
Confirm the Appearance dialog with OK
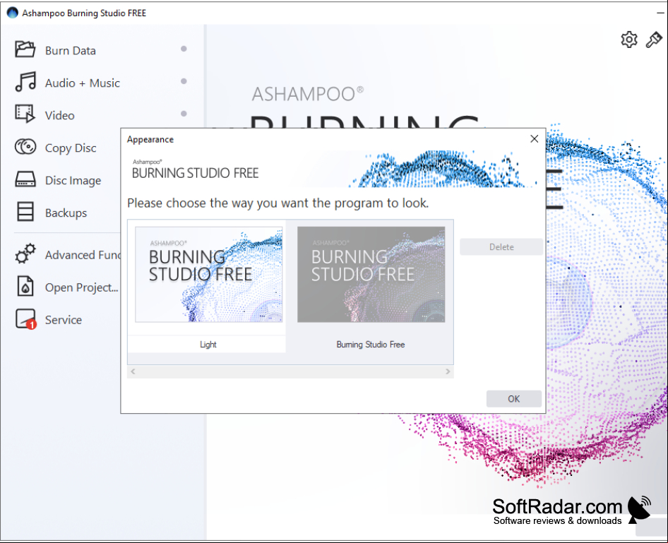point(514,399)
